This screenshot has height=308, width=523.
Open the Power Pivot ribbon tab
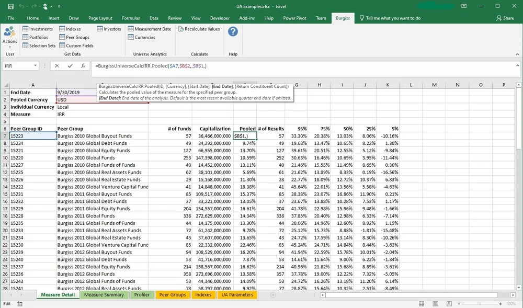[294, 18]
